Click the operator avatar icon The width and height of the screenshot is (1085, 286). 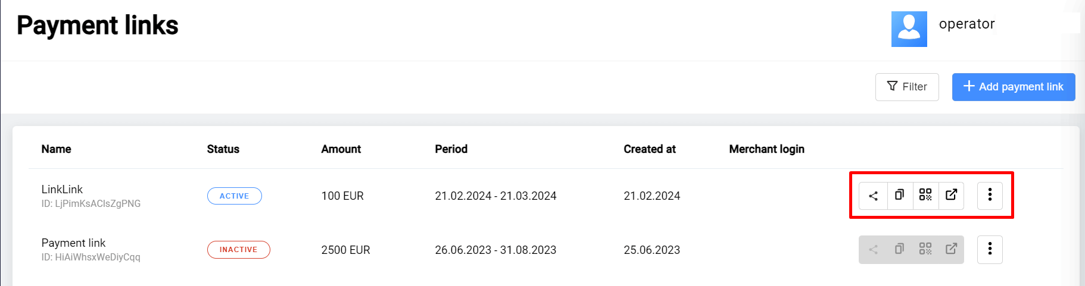[909, 29]
